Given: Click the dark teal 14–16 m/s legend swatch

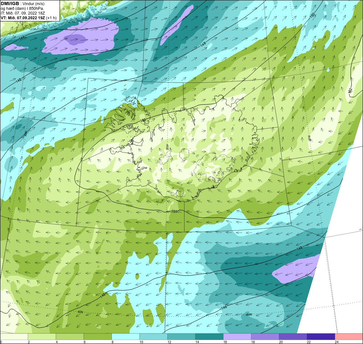Looking at the screenshot, I should pyautogui.click(x=209, y=336).
